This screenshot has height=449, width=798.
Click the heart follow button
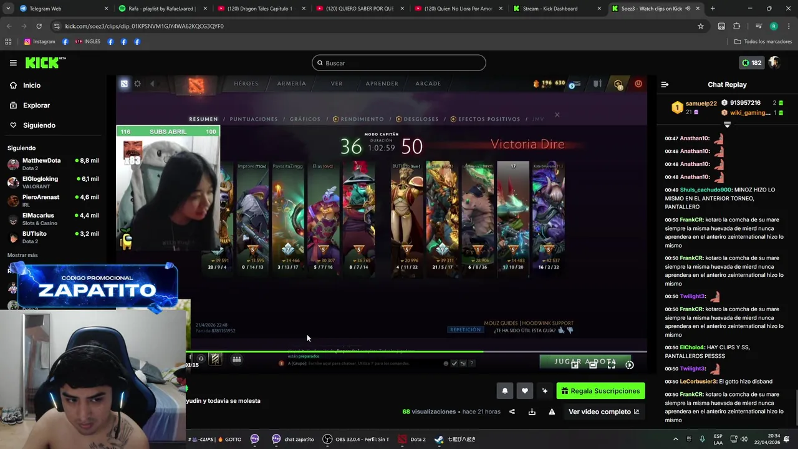[x=525, y=391]
